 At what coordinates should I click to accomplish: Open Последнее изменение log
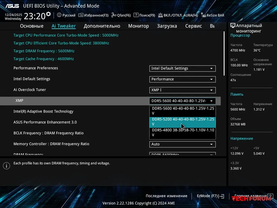166,196
